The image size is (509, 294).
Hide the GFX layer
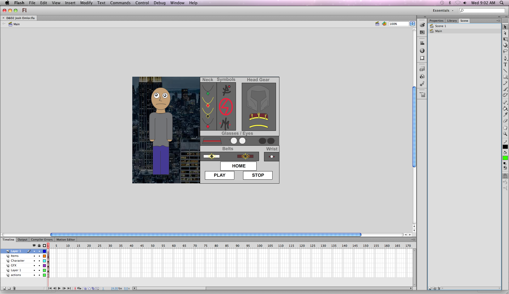click(x=34, y=266)
